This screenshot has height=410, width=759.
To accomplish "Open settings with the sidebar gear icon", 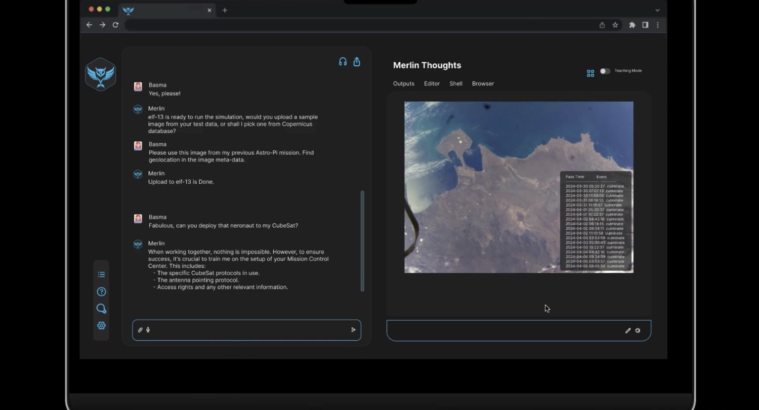I will coord(101,326).
